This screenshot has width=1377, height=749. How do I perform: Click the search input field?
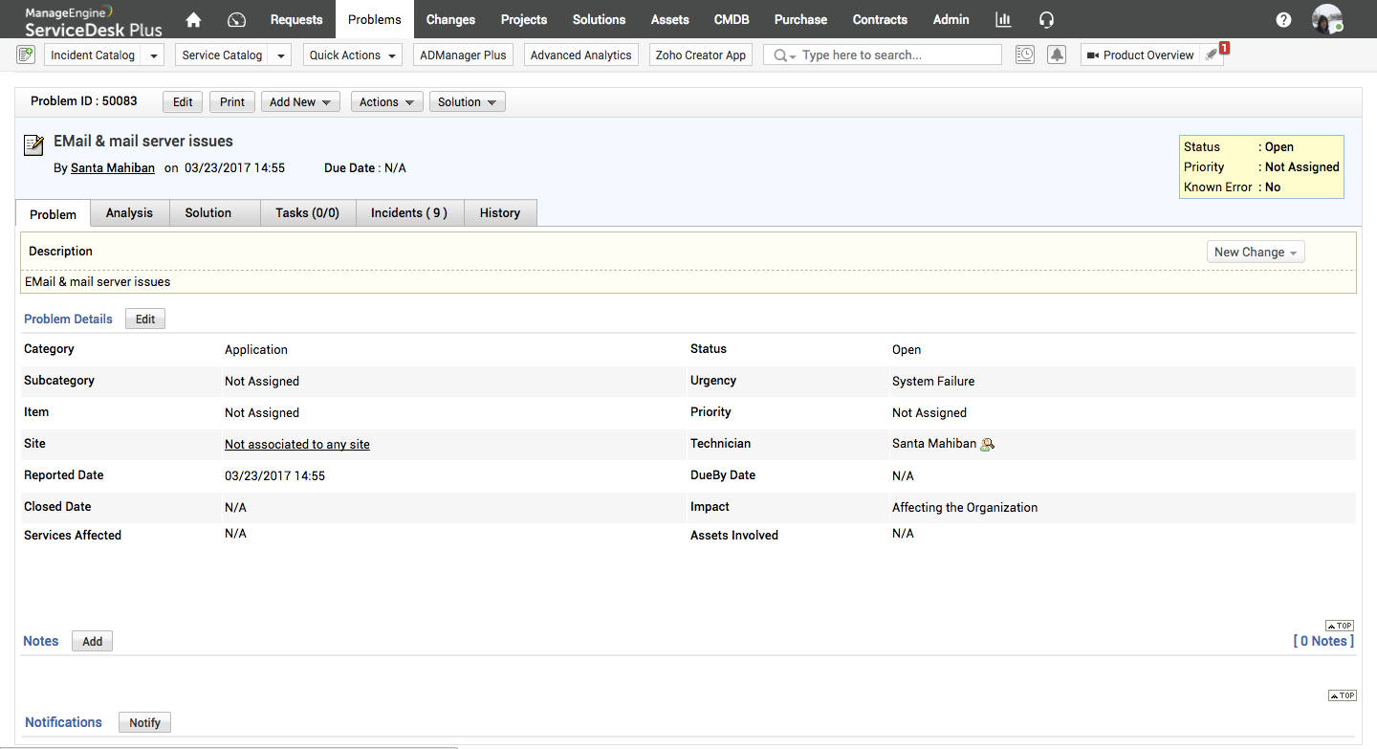pyautogui.click(x=897, y=55)
